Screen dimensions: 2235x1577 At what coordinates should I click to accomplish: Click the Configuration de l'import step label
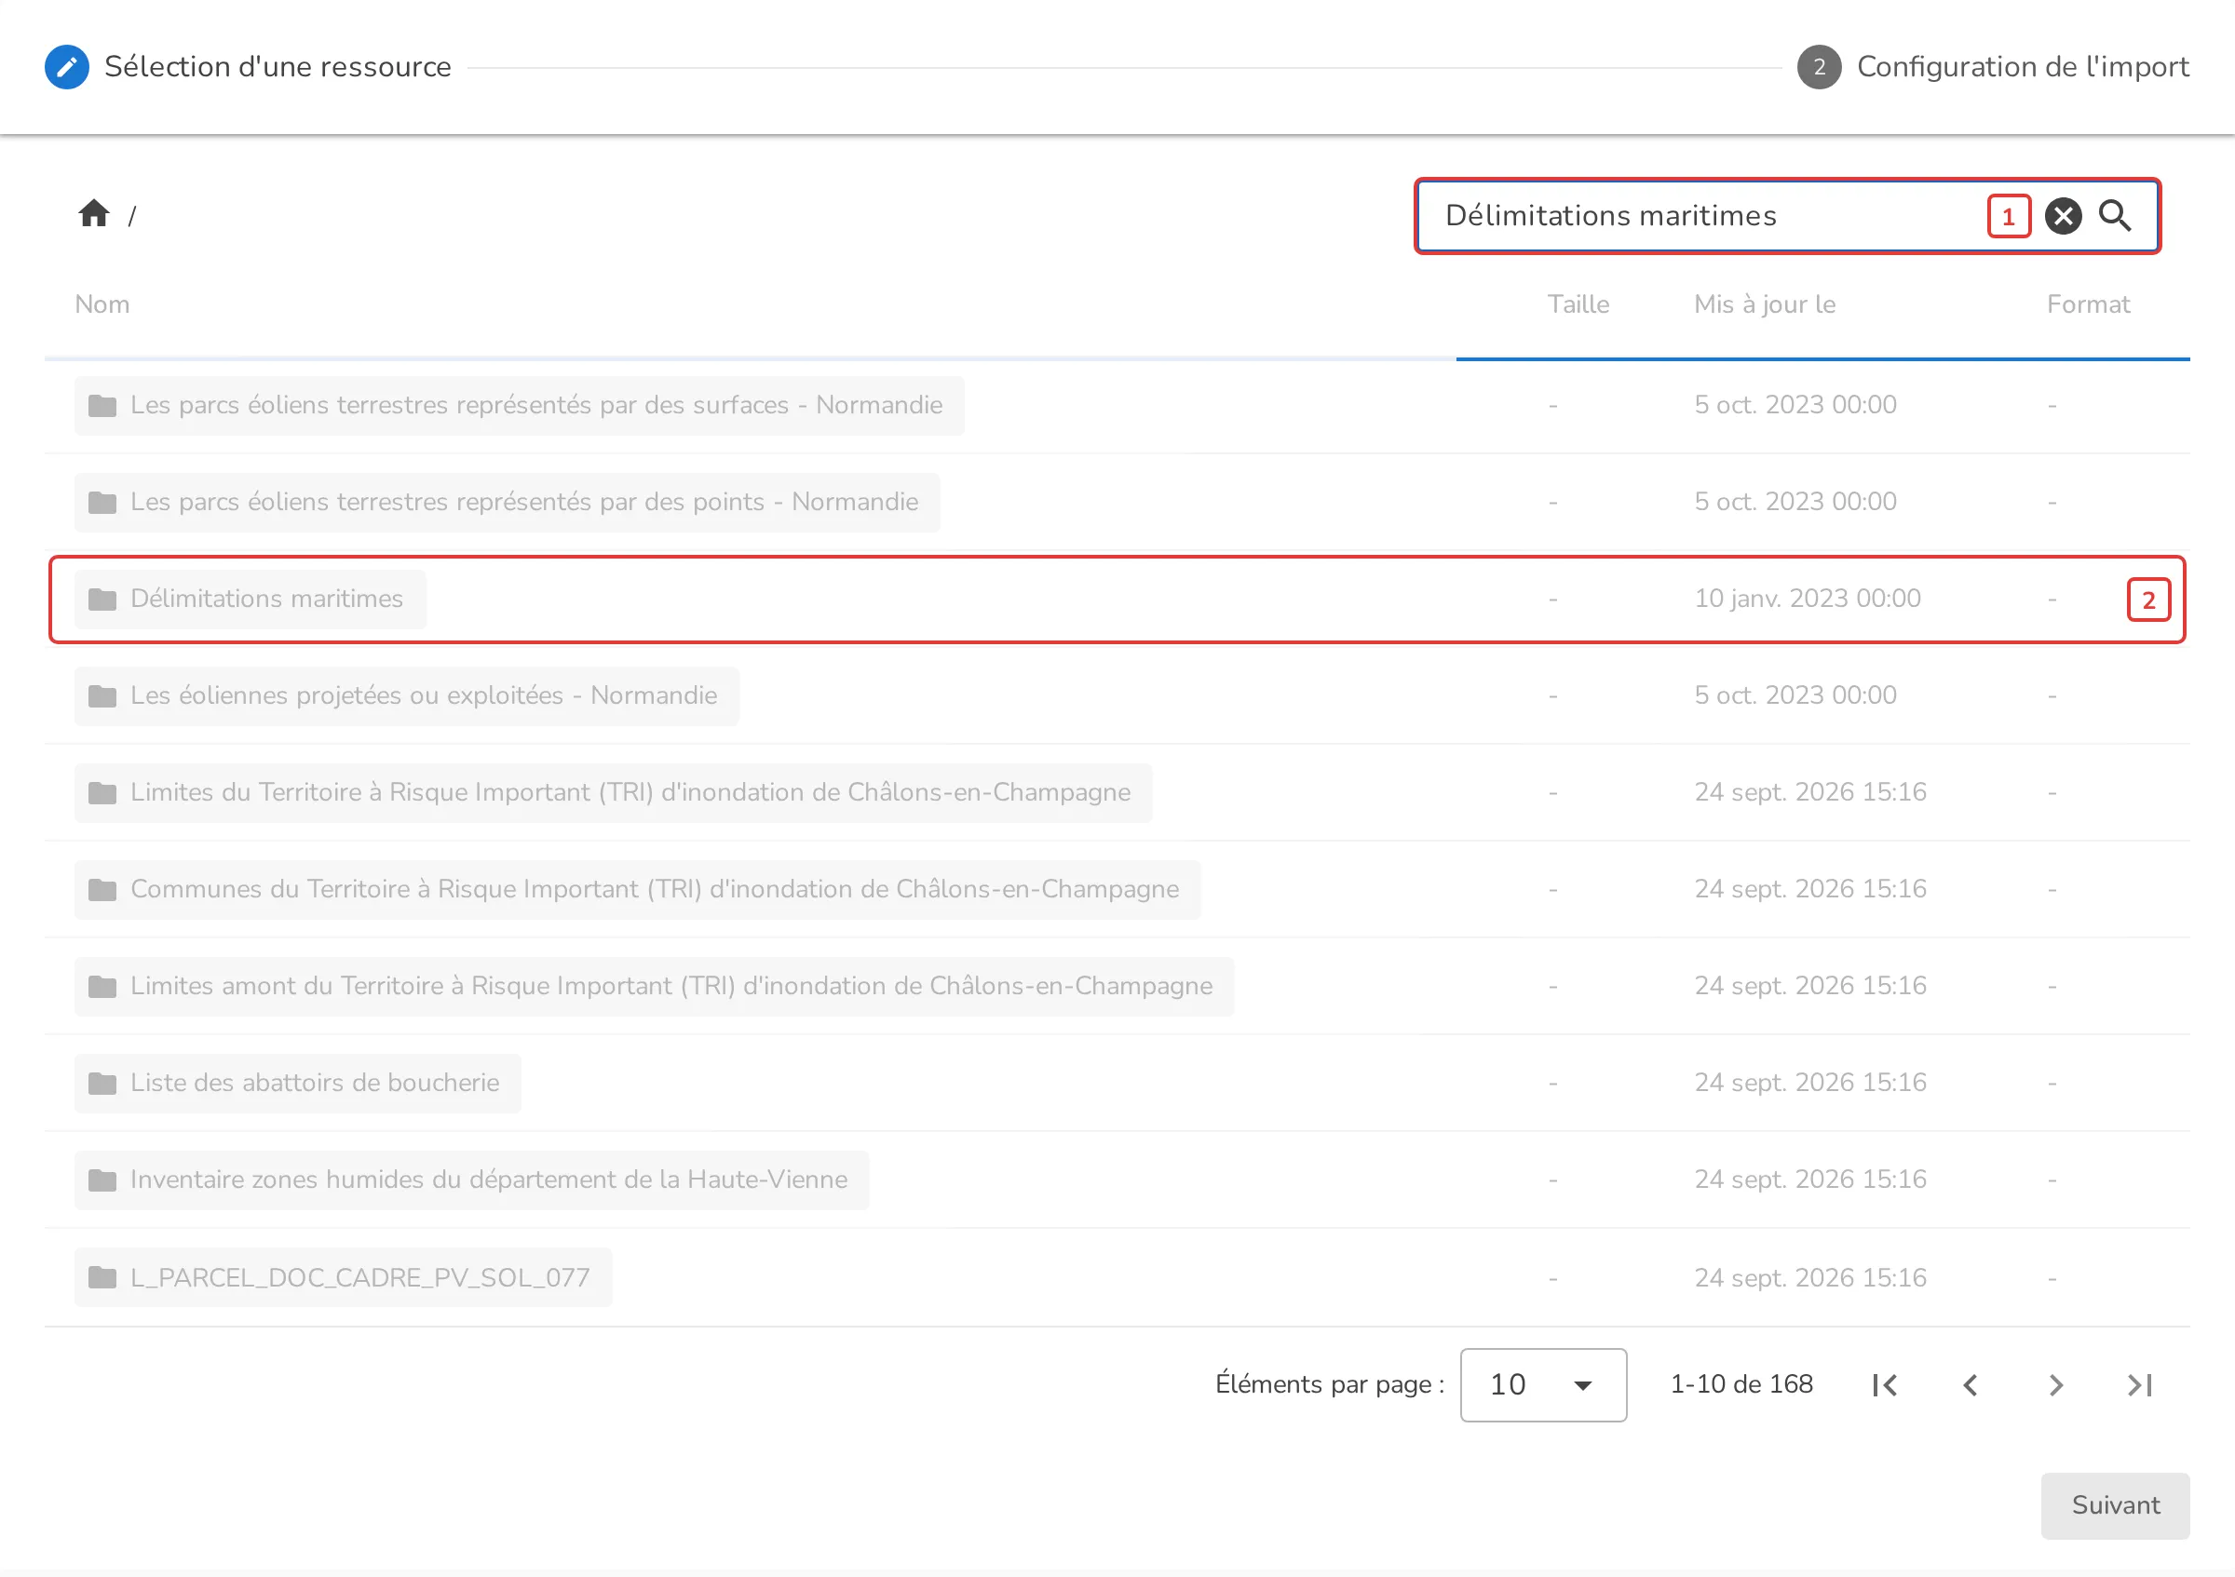pos(2023,67)
